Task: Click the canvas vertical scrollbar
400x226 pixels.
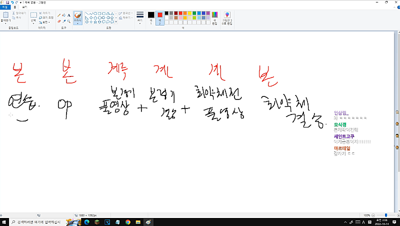Action: 398,102
